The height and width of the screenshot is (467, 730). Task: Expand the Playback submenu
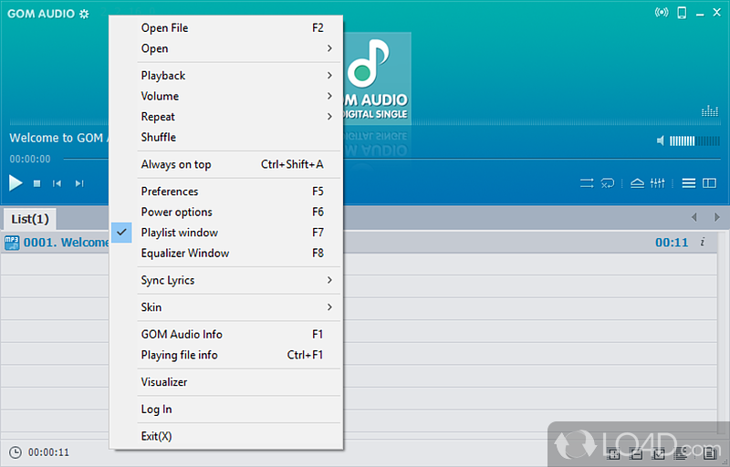coord(226,76)
